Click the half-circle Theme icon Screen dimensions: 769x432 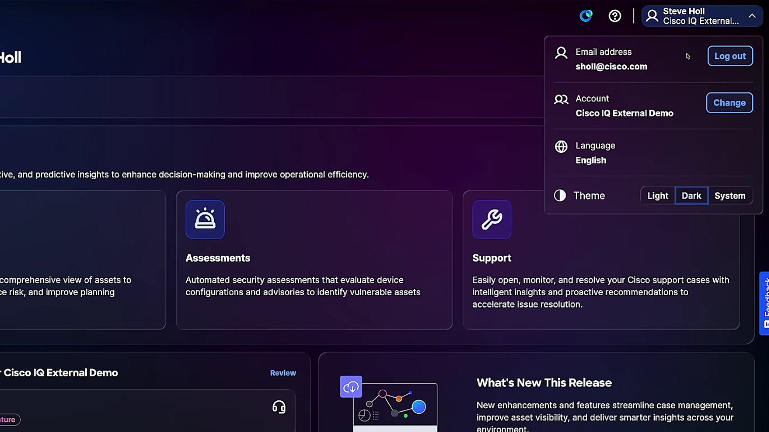tap(560, 195)
